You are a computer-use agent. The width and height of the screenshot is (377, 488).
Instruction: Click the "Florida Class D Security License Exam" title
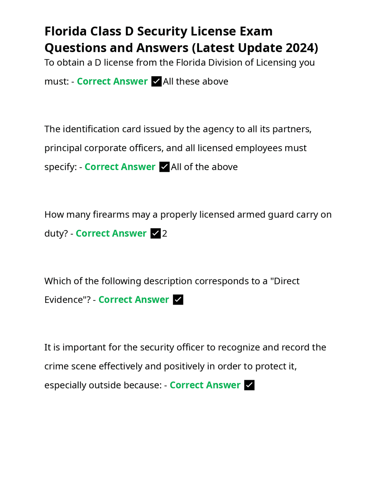[158, 31]
